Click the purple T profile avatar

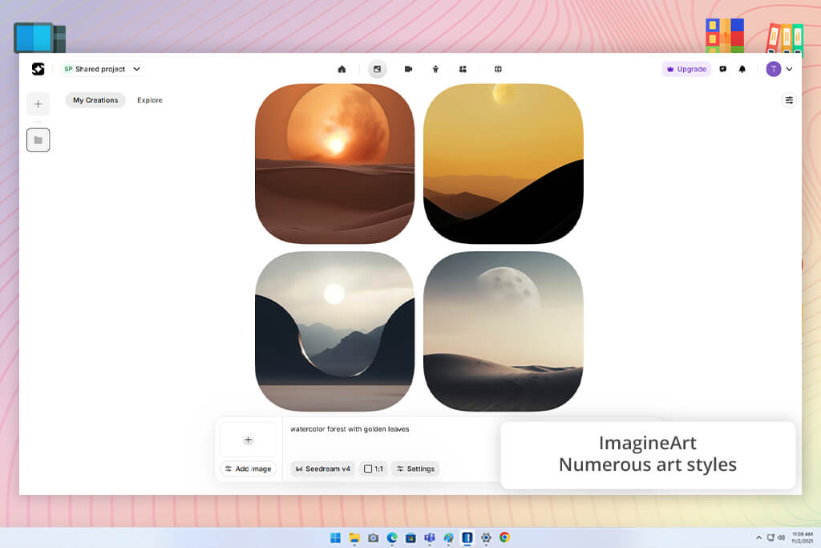click(x=774, y=69)
